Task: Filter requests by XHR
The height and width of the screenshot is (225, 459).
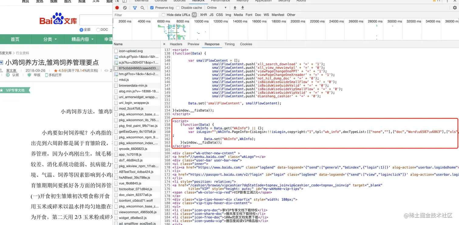Action: (203, 15)
